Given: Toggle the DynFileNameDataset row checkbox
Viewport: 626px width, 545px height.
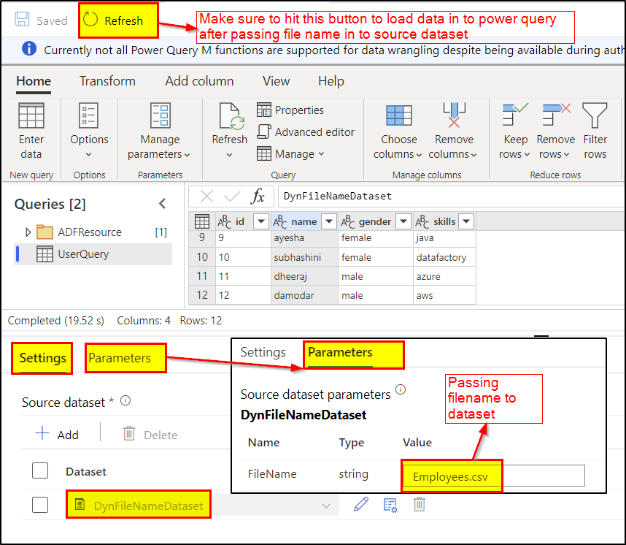Looking at the screenshot, I should click(x=40, y=505).
